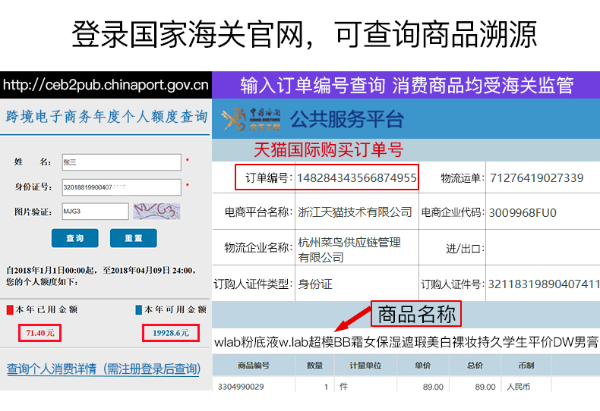This screenshot has width=600, height=411.
Task: Click the ceb2pub.chinaport.gov.cn URL text
Action: coord(106,84)
